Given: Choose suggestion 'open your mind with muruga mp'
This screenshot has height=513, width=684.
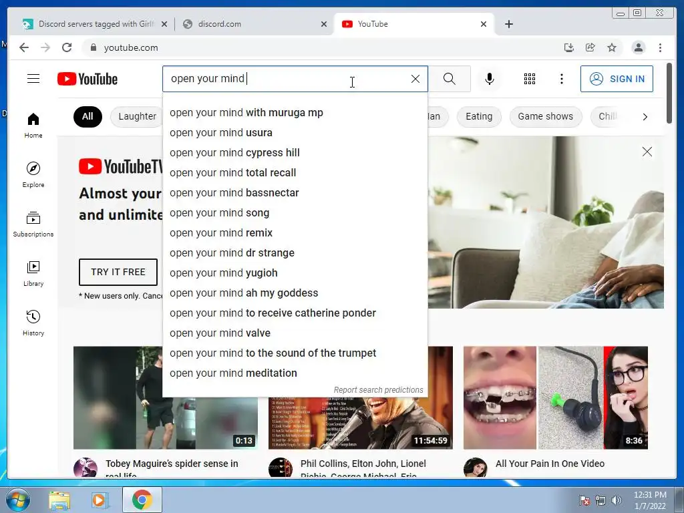Looking at the screenshot, I should (x=295, y=112).
